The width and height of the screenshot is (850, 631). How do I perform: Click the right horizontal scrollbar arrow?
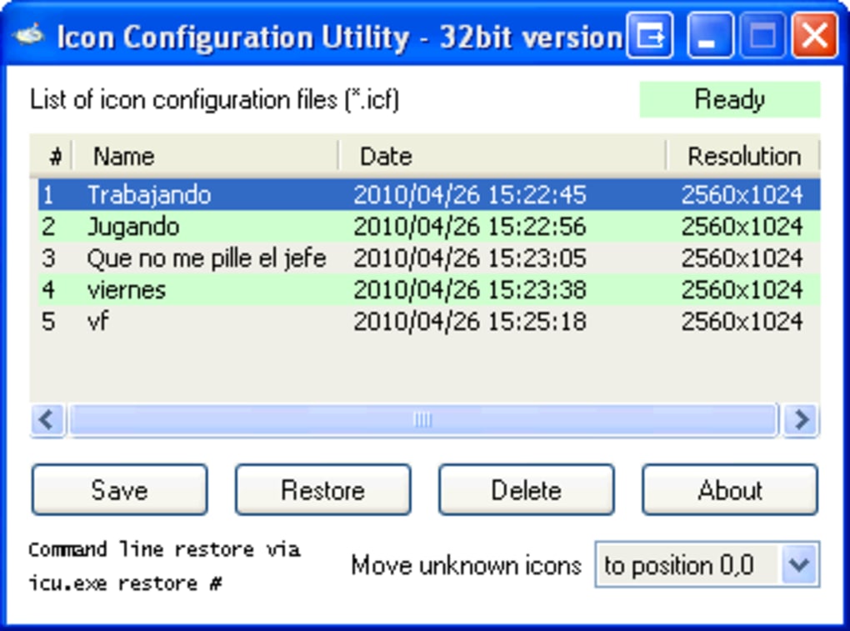[x=800, y=420]
